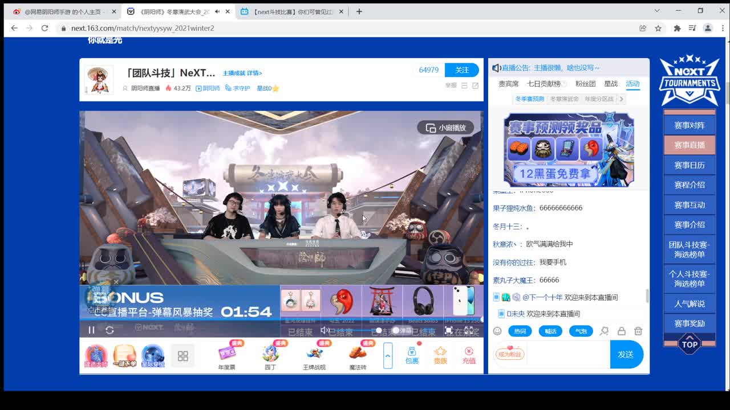
Task: Pause the live stream video
Action: point(91,330)
